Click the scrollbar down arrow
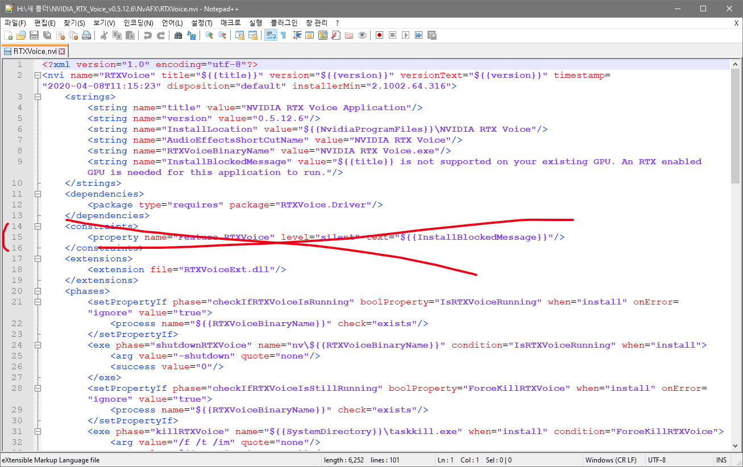 point(736,446)
